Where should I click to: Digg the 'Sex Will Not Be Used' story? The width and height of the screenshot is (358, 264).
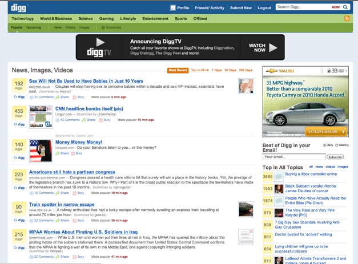[x=19, y=97]
